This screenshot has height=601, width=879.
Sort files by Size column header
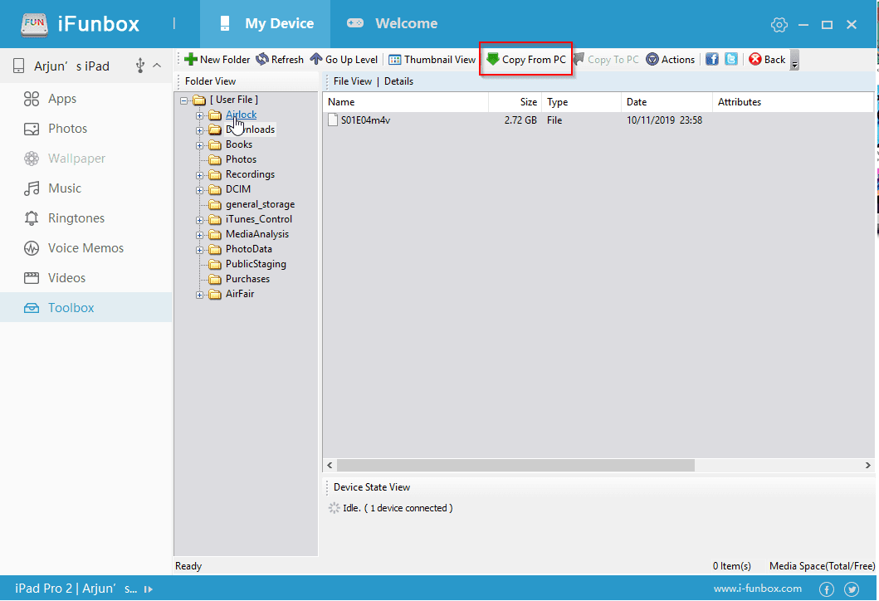[x=515, y=102]
